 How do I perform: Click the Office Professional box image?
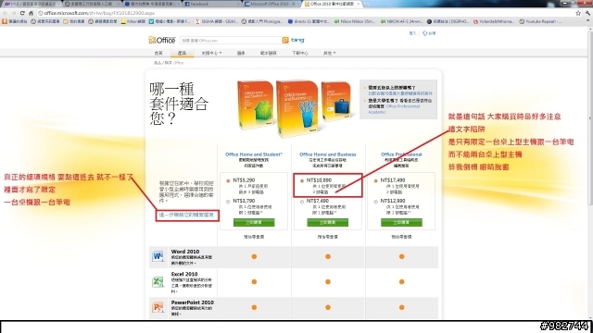coord(335,101)
